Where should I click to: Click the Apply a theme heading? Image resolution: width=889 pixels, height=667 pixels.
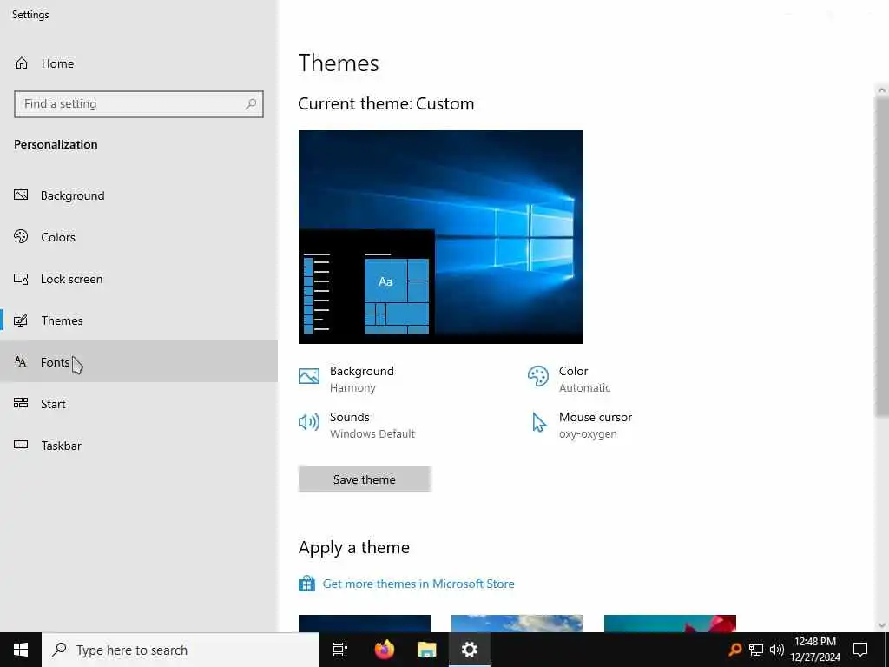click(354, 547)
